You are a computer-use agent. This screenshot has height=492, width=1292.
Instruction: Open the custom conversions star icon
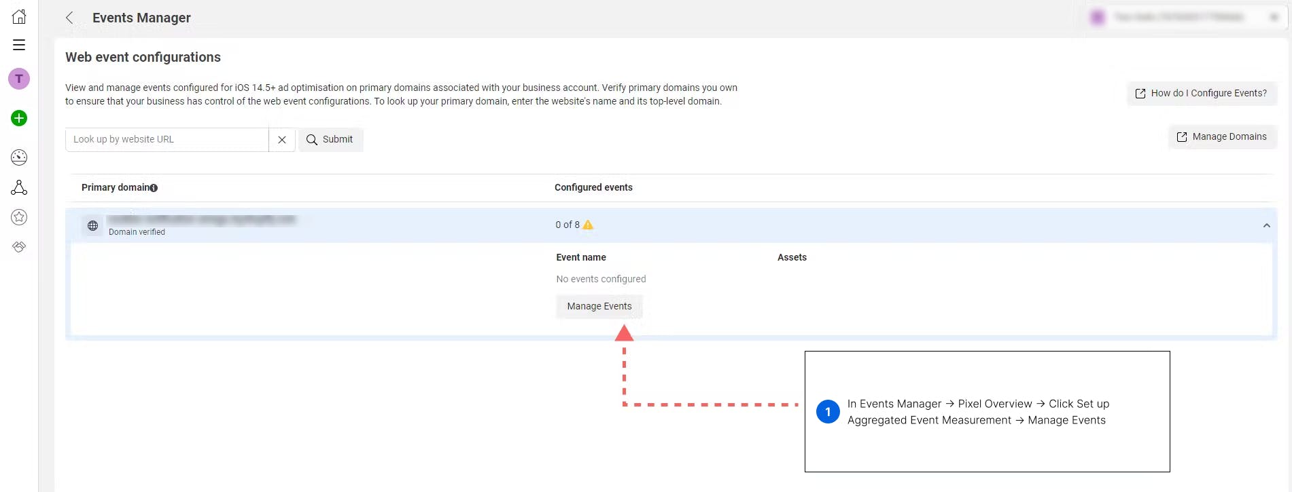click(x=19, y=217)
